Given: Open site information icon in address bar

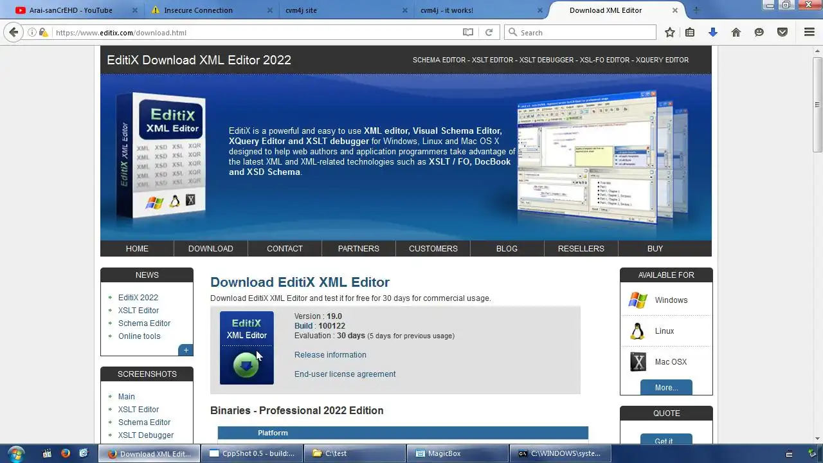Looking at the screenshot, I should 32,32.
